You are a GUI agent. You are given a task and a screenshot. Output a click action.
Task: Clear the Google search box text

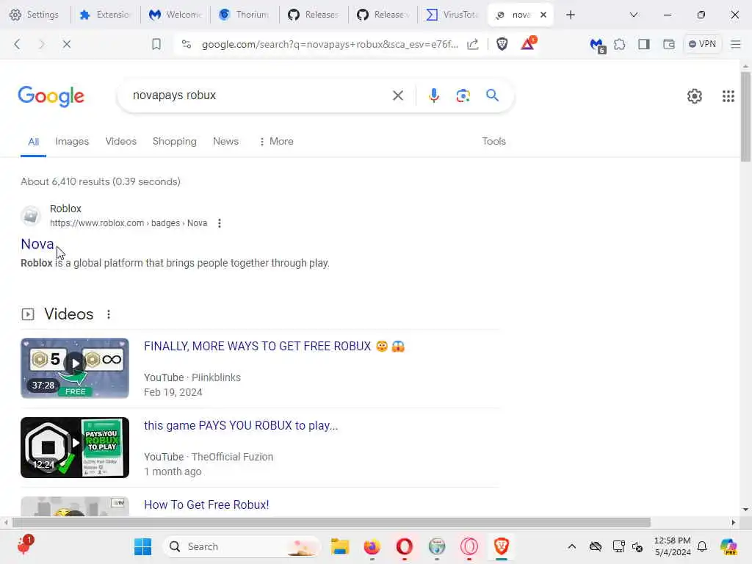[x=397, y=95]
